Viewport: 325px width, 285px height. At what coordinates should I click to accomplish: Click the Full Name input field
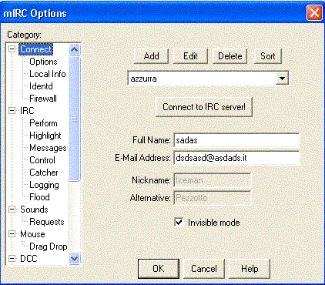tap(236, 140)
